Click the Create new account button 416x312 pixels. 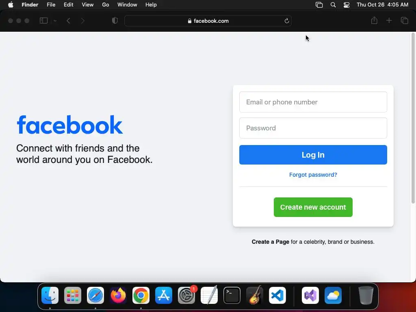point(313,207)
